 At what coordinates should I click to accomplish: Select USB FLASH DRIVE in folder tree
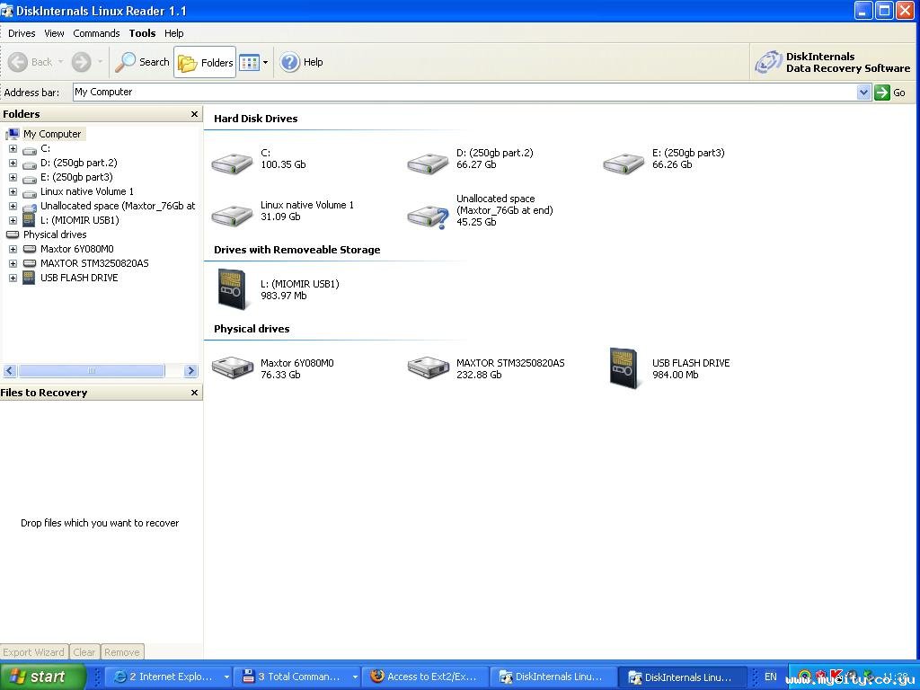click(79, 278)
